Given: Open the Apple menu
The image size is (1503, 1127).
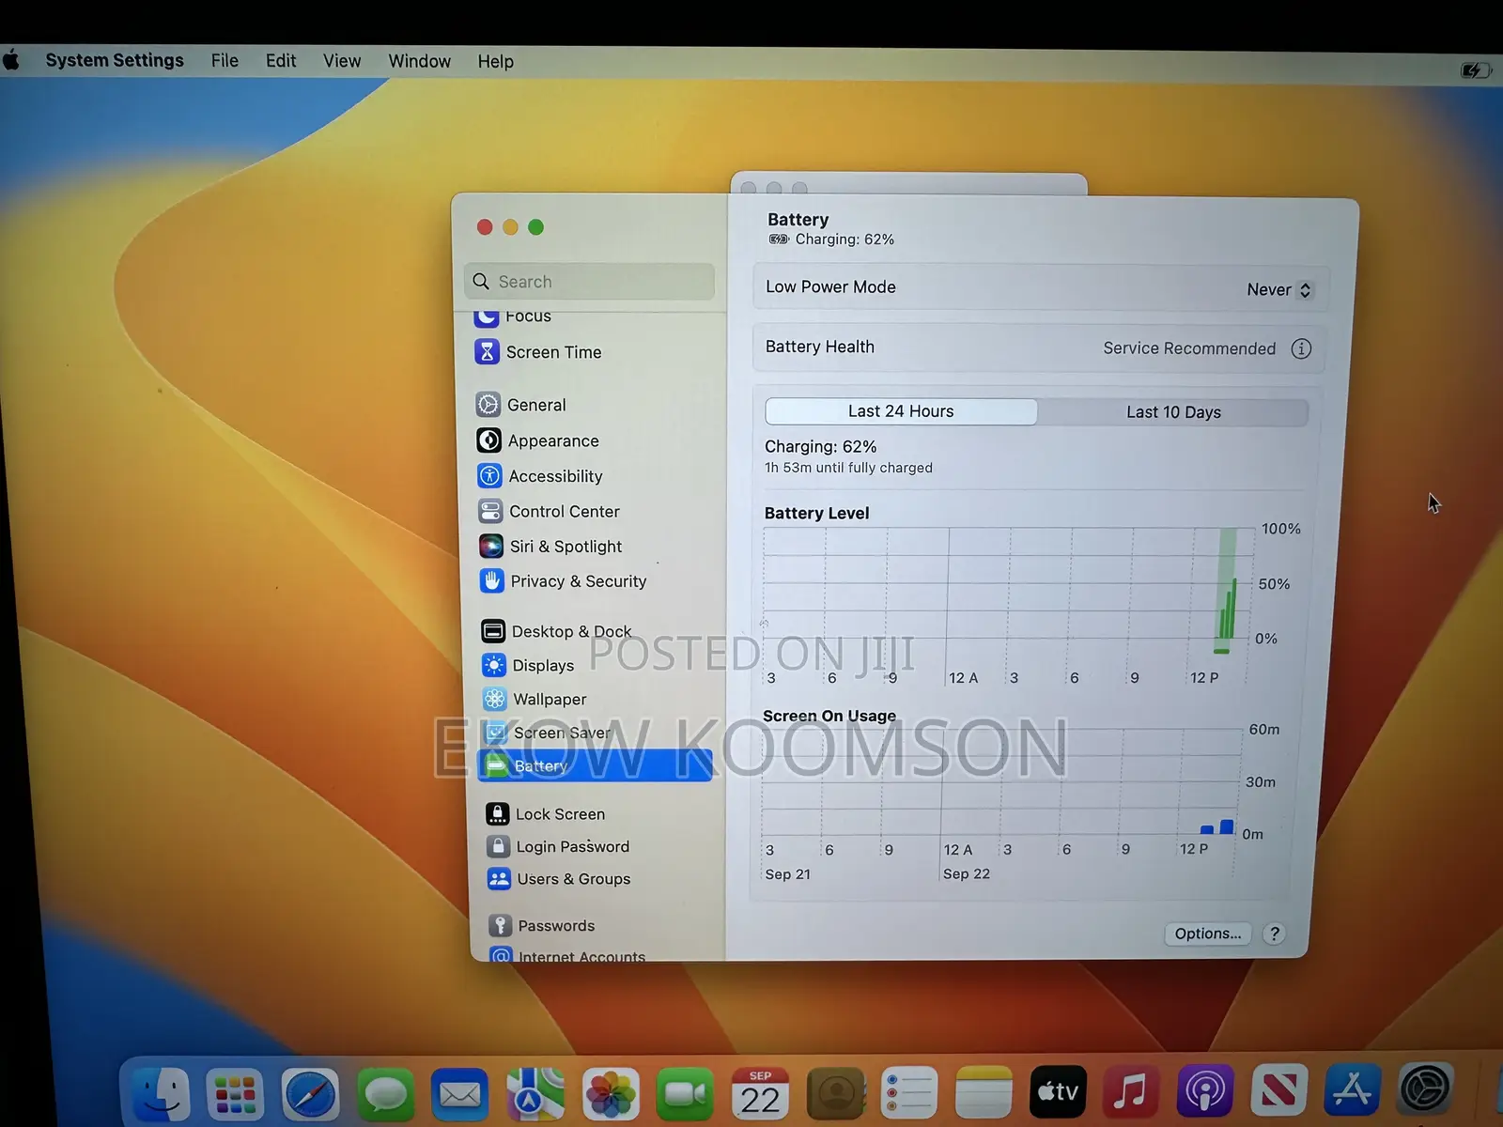Looking at the screenshot, I should 11,60.
